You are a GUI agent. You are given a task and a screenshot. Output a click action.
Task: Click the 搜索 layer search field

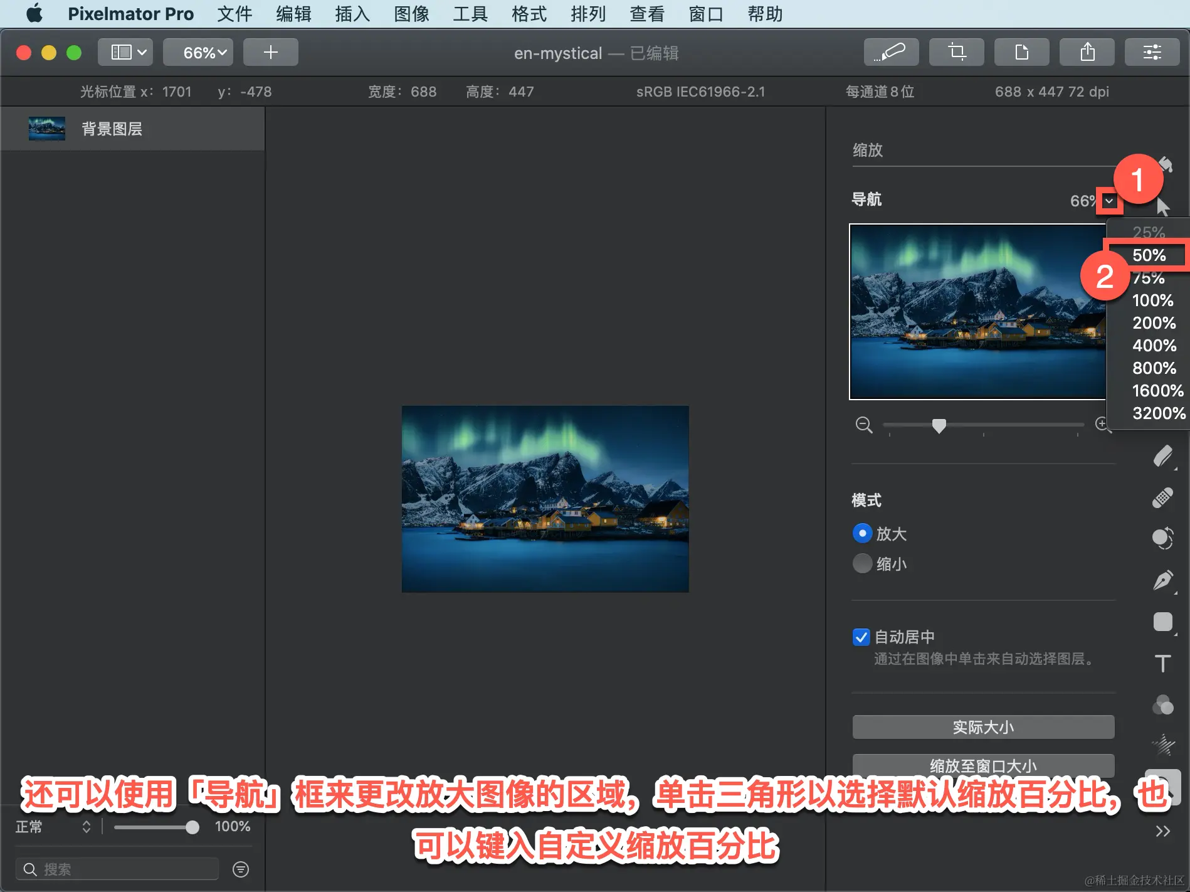click(117, 869)
